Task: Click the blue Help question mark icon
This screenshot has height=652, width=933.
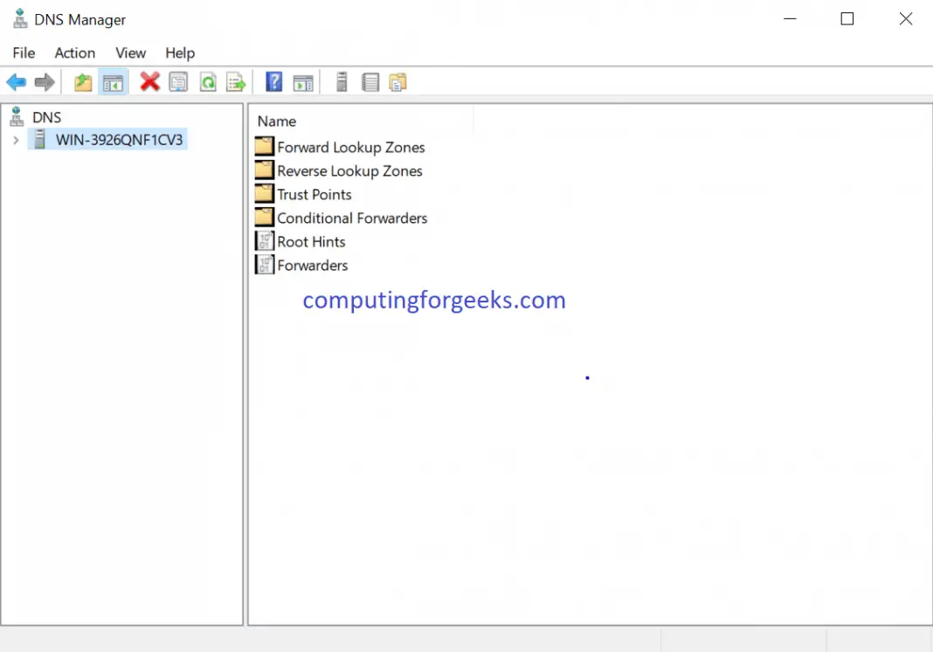Action: click(x=273, y=82)
